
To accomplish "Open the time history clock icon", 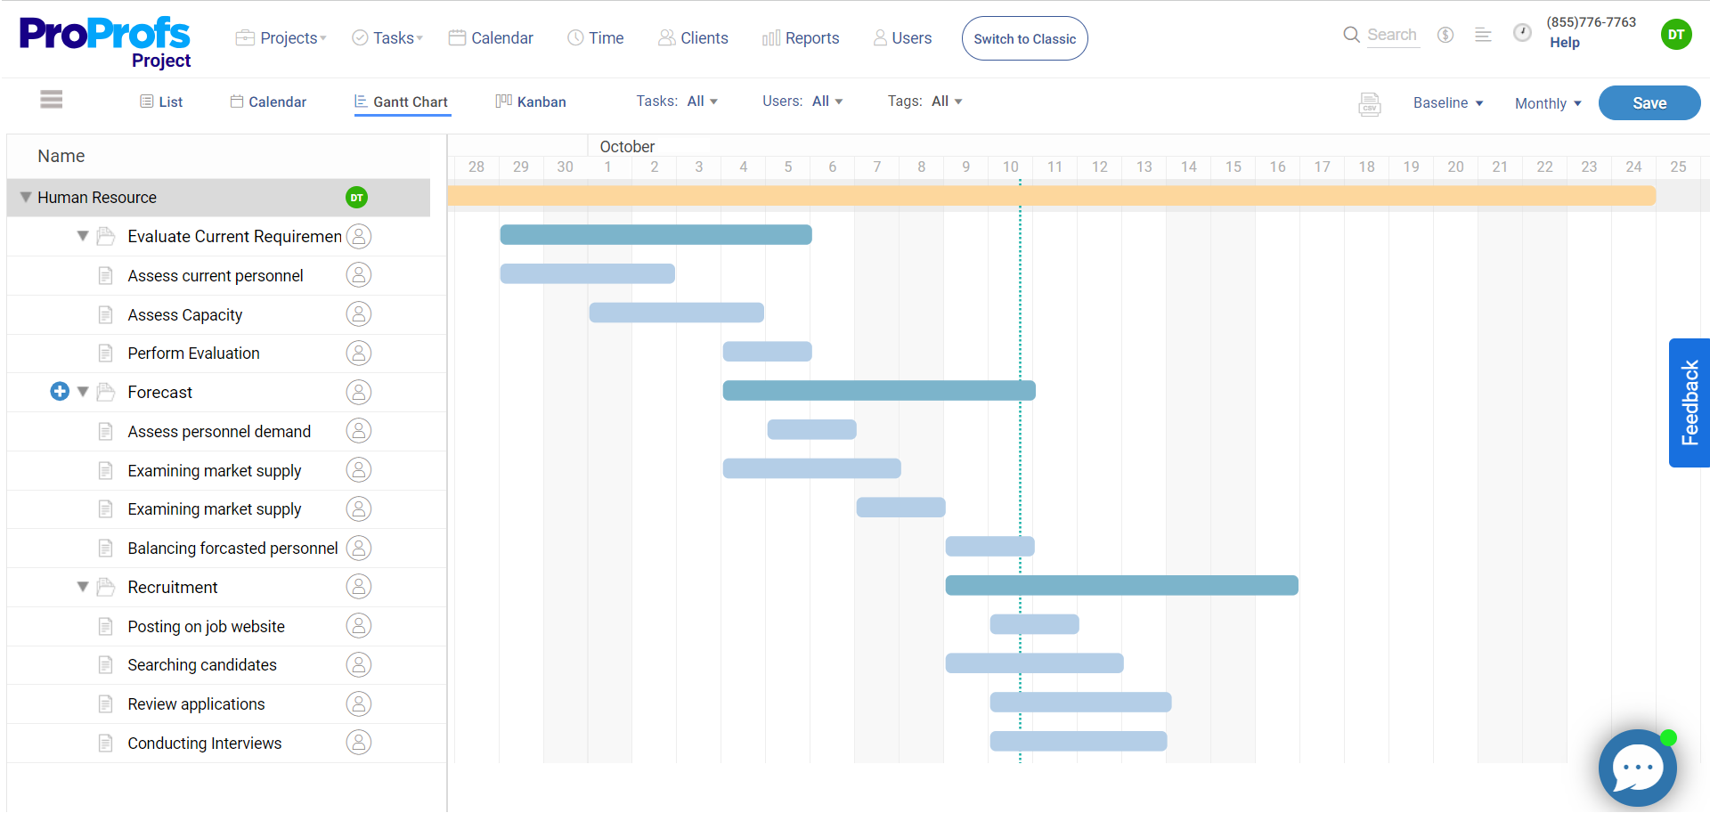I will point(1523,32).
